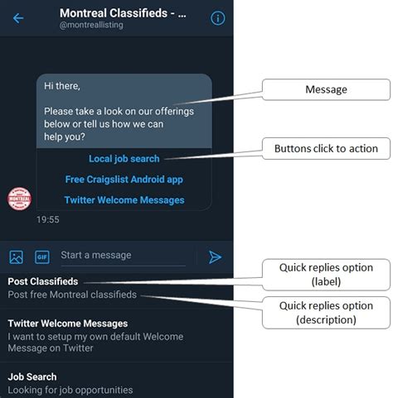The width and height of the screenshot is (393, 398).
Task: Click the Montreal Classifieds conversation title
Action: (123, 13)
